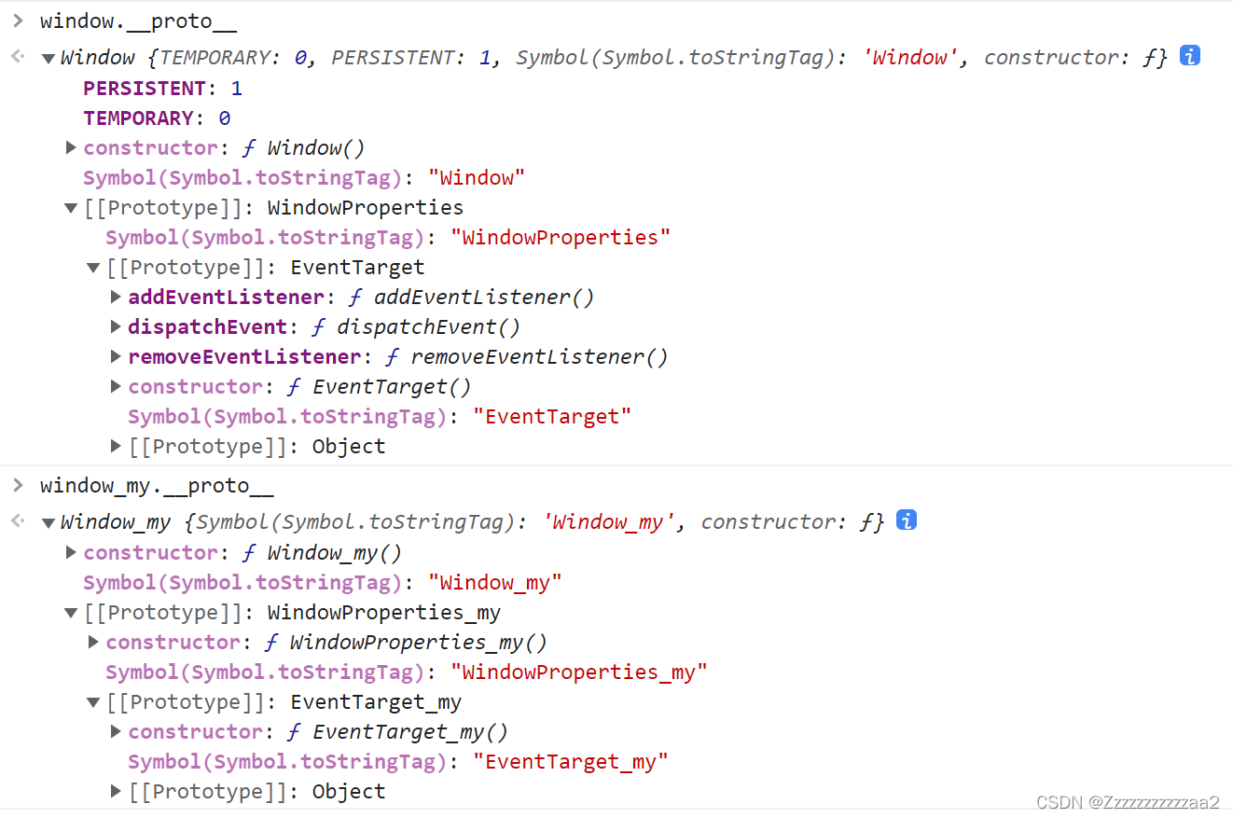The image size is (1233, 818).
Task: Click the "EventTarget" toStringTag string
Action: pos(552,417)
